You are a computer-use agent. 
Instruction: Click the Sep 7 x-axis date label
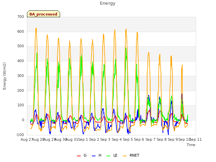point(151,139)
